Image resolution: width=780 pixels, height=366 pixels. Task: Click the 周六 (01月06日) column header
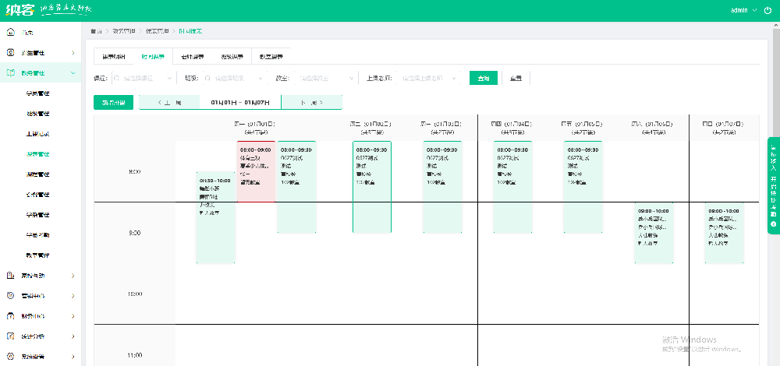[653, 128]
